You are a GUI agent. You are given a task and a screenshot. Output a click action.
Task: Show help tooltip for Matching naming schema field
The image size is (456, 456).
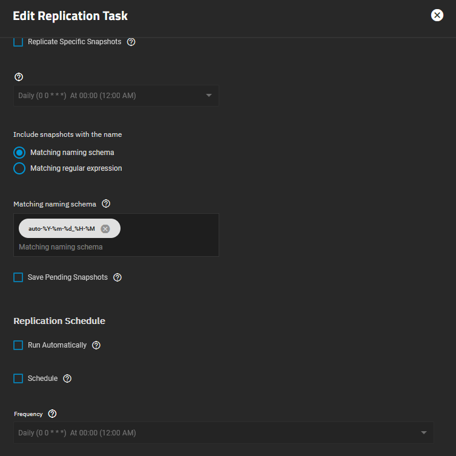[x=106, y=204]
